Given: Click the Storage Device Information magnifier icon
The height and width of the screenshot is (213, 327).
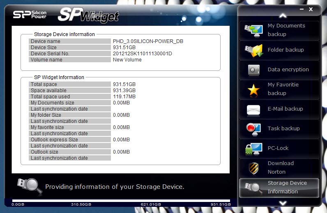Looking at the screenshot, I should (x=253, y=188).
